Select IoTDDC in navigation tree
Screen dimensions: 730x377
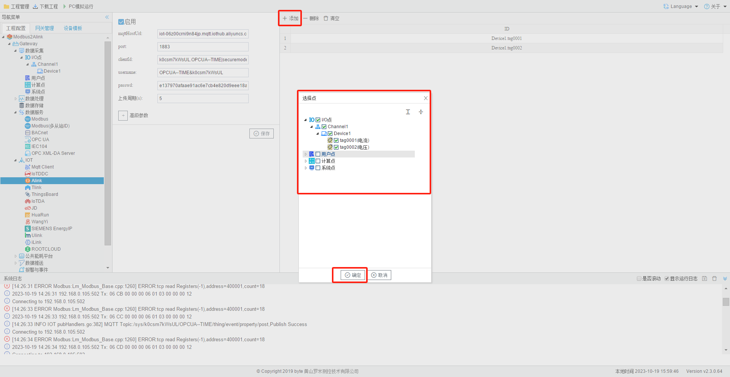40,174
